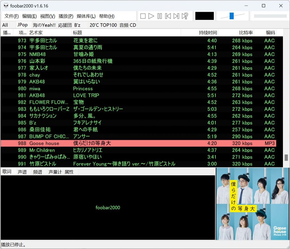Select track 975 甘噛み姫 by NMB48
The width and height of the screenshot is (290, 249).
coord(138,54)
